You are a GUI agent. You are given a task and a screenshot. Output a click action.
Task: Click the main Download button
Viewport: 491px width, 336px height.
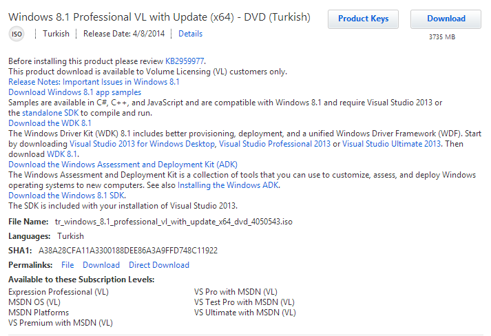coord(446,19)
